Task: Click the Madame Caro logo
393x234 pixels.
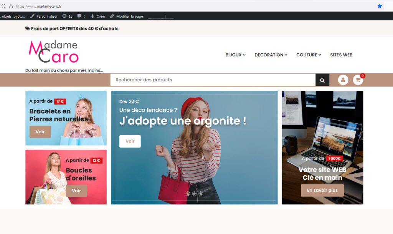Action: [54, 51]
